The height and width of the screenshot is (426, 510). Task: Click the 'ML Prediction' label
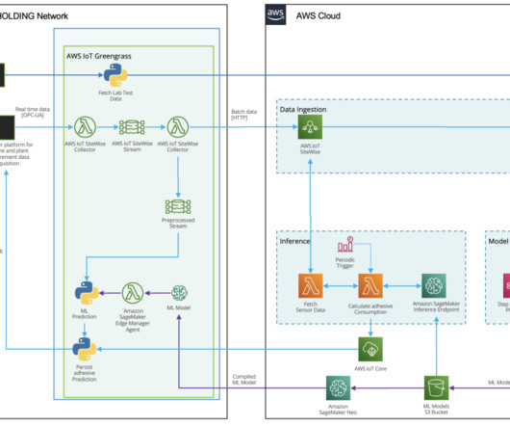85,313
